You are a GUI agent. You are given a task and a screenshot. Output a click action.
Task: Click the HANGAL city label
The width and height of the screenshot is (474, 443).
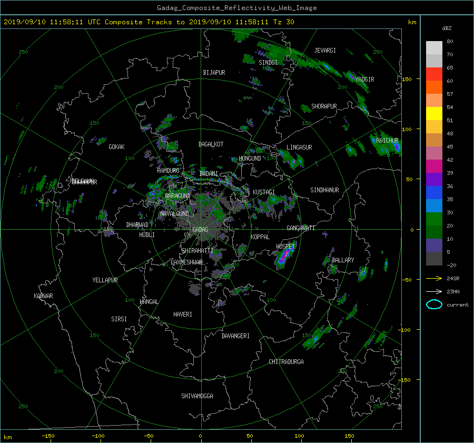[149, 302]
